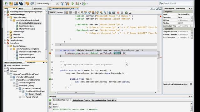Screen dimensions: 200x112
Task: Click the New Project toolbar icon
Action: [11, 3]
